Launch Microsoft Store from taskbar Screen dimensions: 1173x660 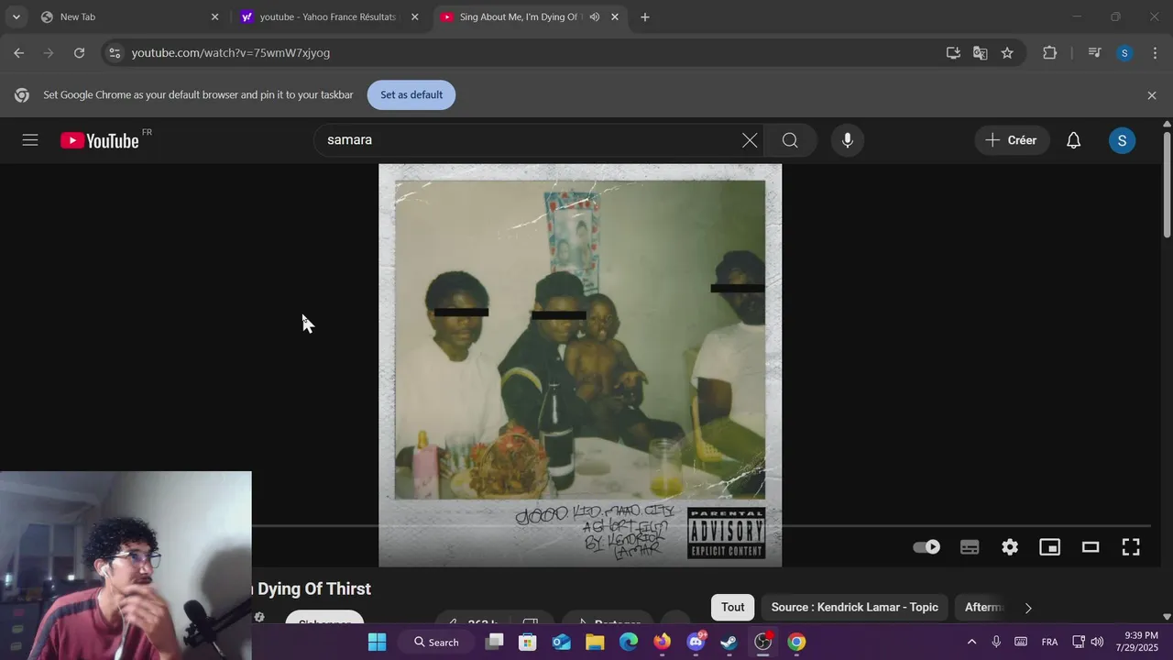coord(528,642)
